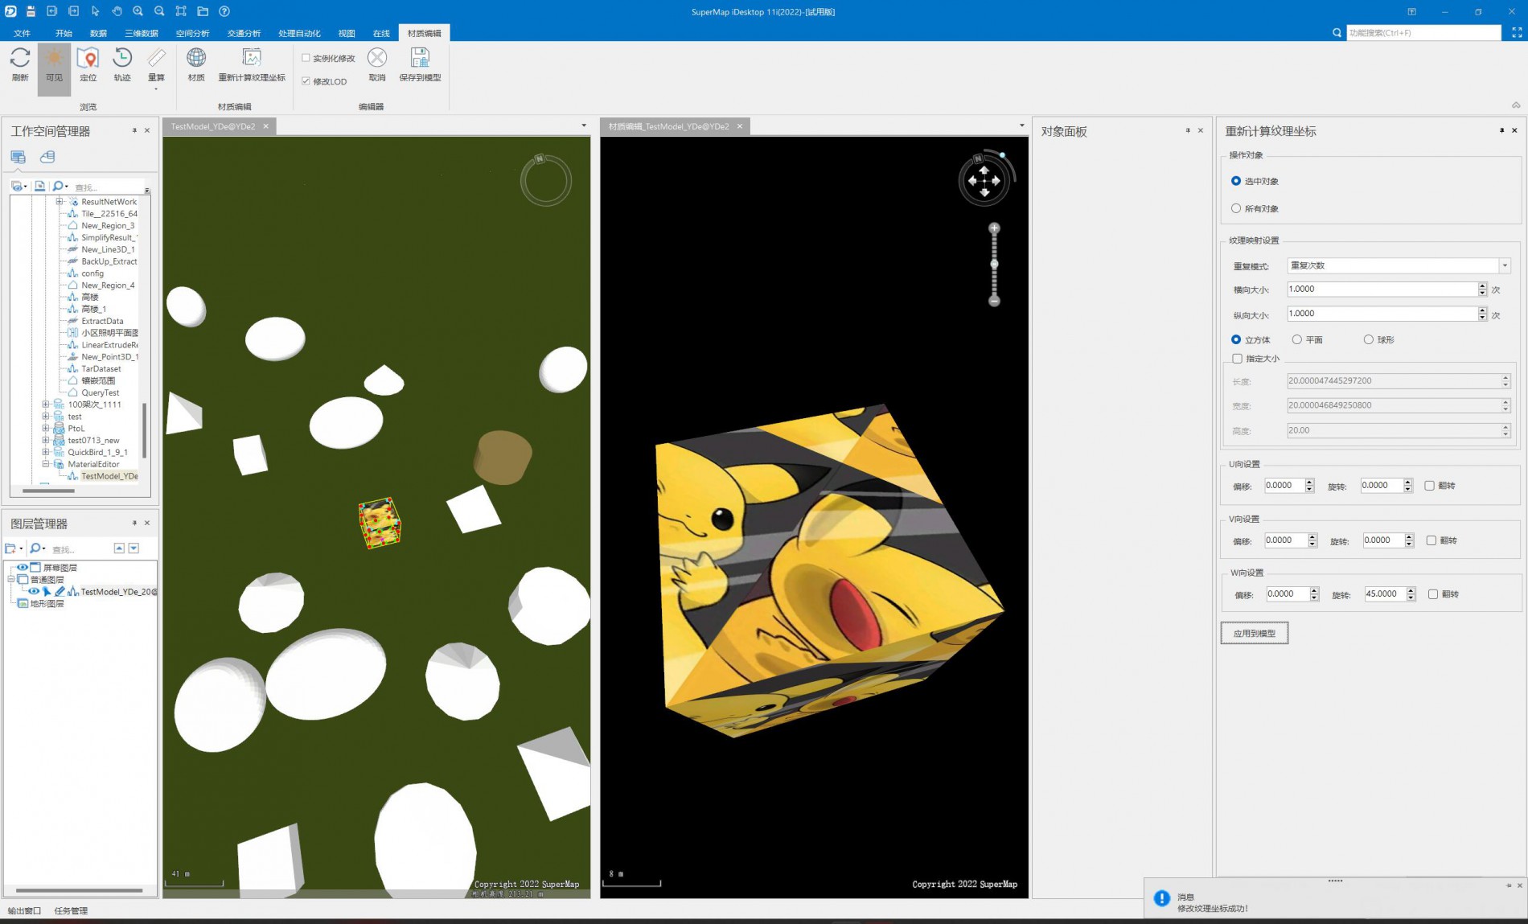This screenshot has width=1528, height=924.
Task: Enable the 指定大小 checkbox
Action: pyautogui.click(x=1237, y=359)
